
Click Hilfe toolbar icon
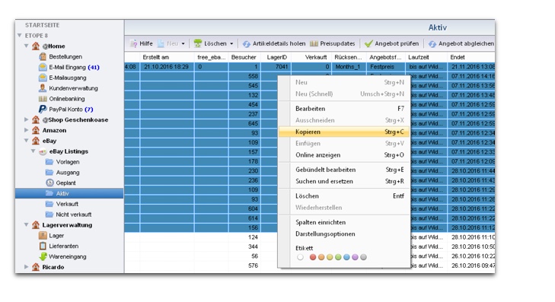[x=133, y=43]
